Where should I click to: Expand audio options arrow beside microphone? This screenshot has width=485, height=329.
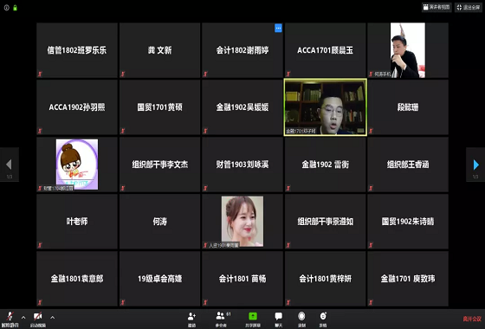click(23, 317)
